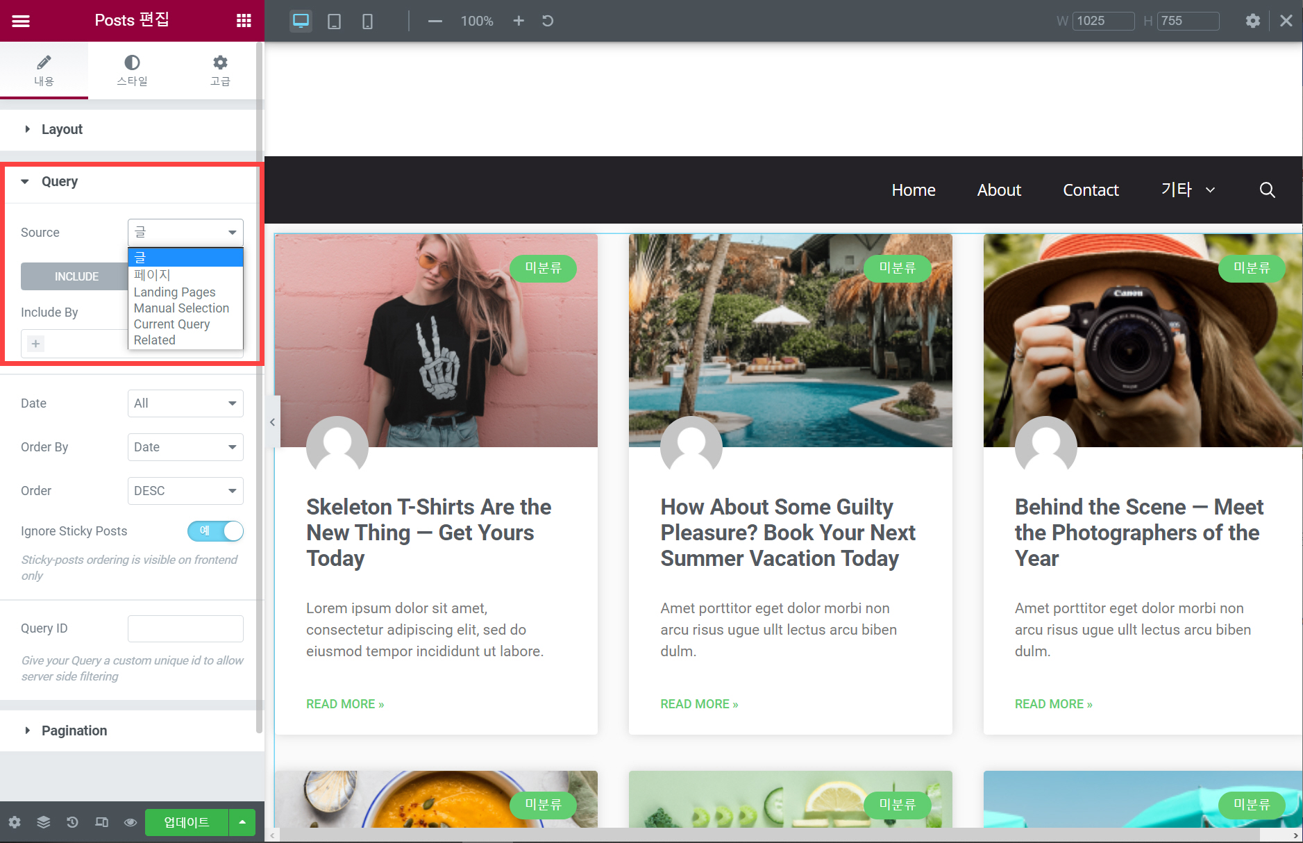The image size is (1303, 843).
Task: Open save options arrow beside 업데이트
Action: click(242, 822)
